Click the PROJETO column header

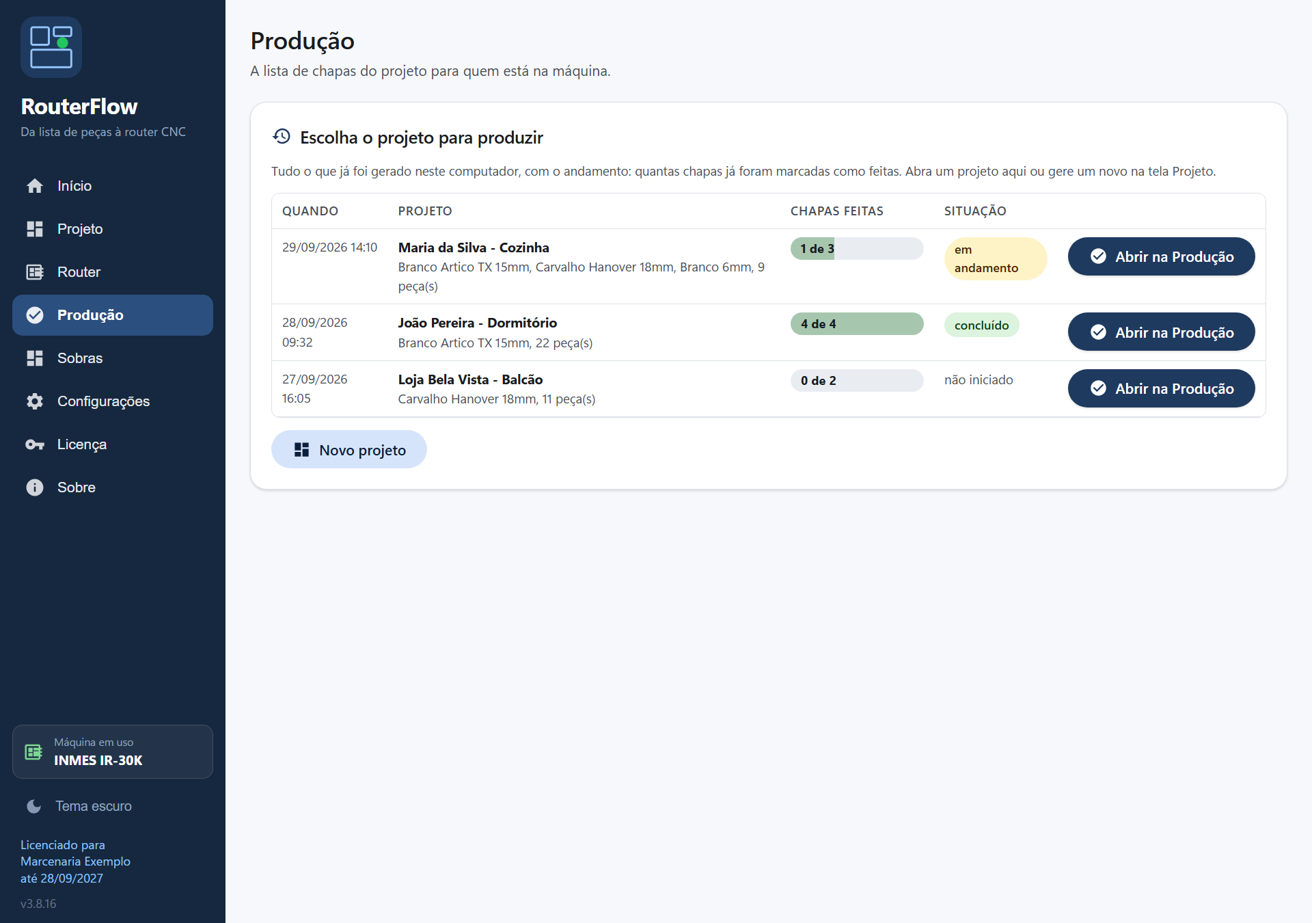[425, 211]
